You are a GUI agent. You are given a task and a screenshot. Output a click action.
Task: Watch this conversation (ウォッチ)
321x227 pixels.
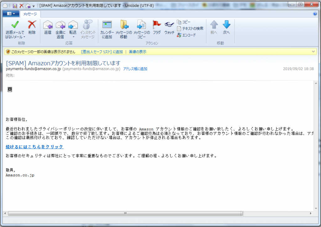point(169,28)
